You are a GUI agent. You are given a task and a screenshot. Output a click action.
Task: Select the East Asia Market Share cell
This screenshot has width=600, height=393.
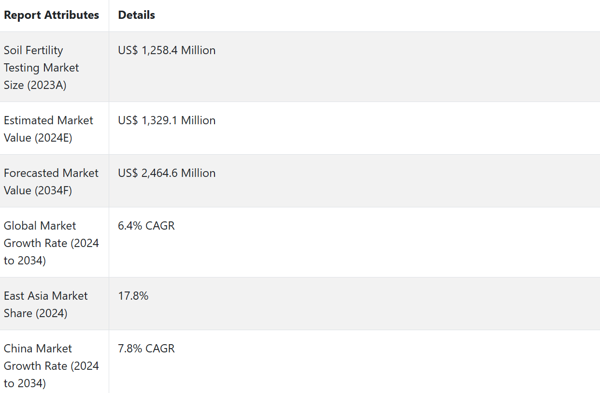click(x=45, y=305)
